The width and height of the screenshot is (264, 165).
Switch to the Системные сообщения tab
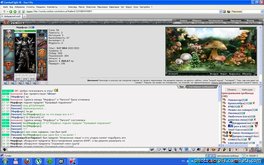(x=202, y=87)
